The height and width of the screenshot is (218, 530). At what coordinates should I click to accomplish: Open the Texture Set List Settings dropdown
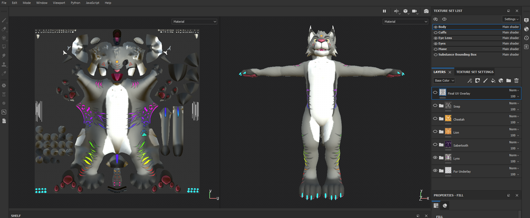(511, 19)
